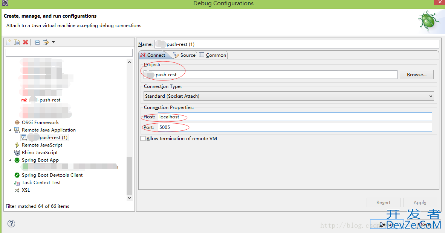Click the XSL icon in the tree

click(x=17, y=190)
